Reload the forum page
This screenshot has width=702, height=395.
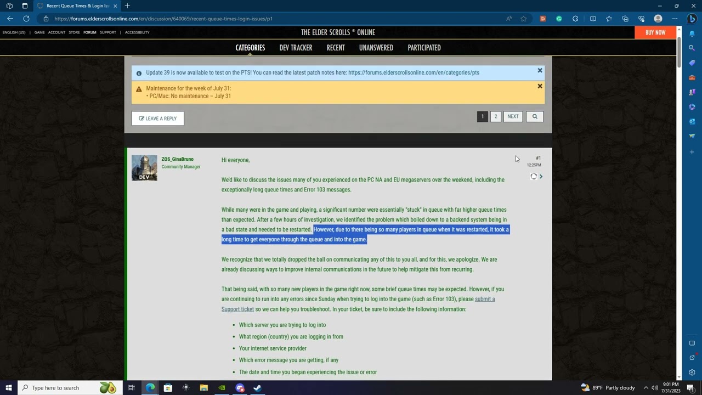[x=26, y=19]
